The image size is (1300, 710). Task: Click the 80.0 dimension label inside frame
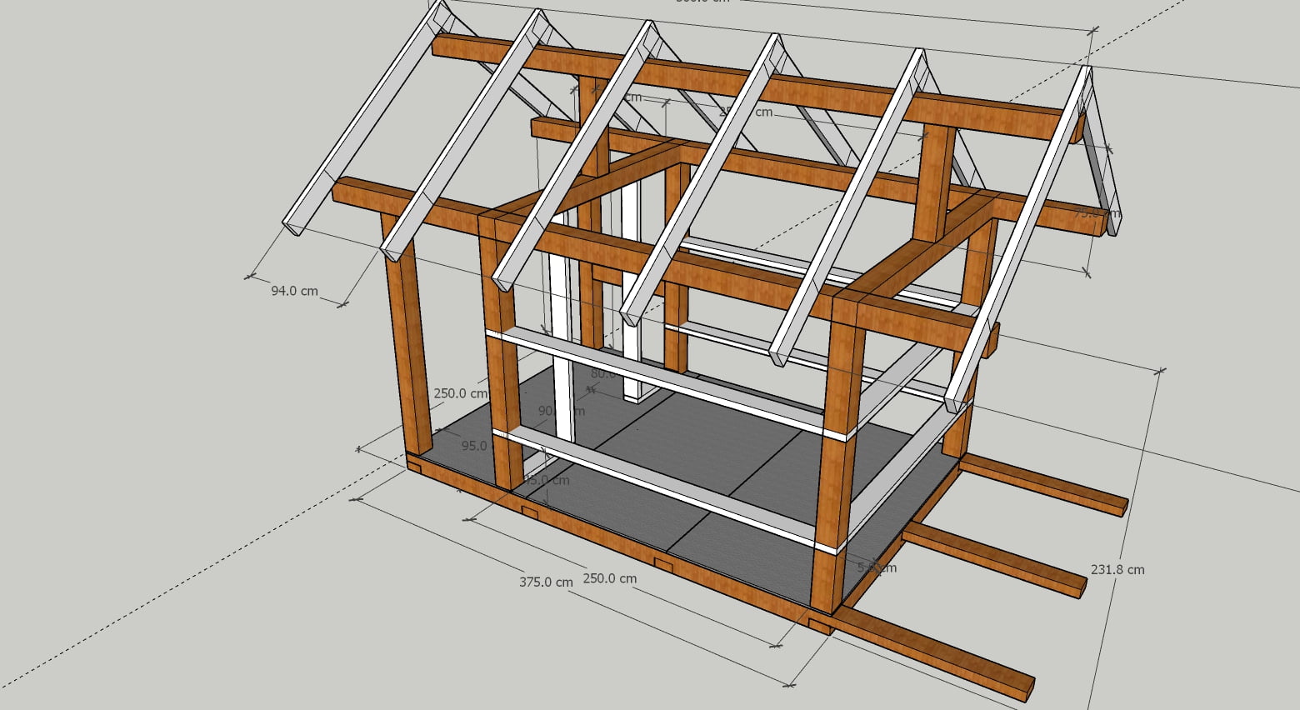click(x=603, y=374)
